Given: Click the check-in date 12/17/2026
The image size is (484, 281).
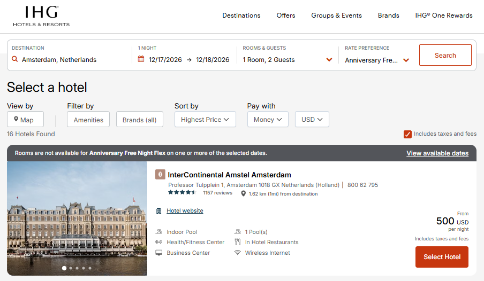Looking at the screenshot, I should (x=165, y=59).
